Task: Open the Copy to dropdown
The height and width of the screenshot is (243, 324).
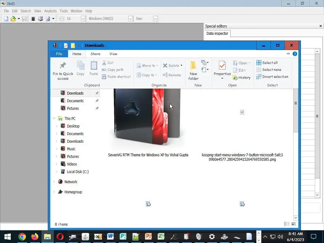Action: coord(147,75)
